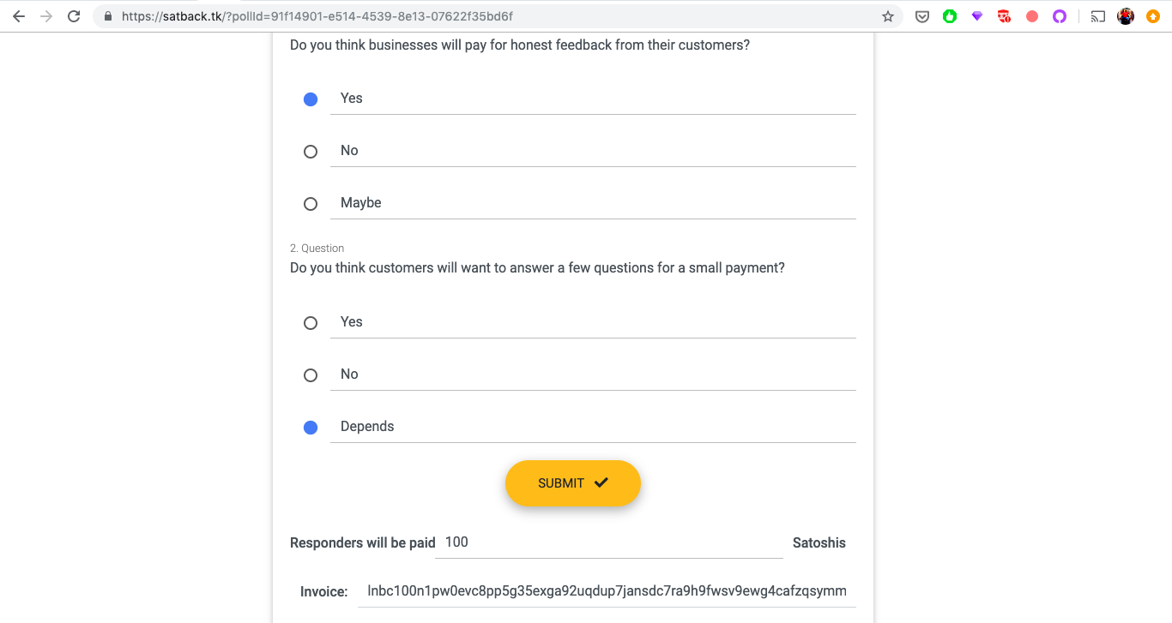Screen dimensions: 1172x623
Task: Reload the page with the refresh icon
Action: click(74, 16)
